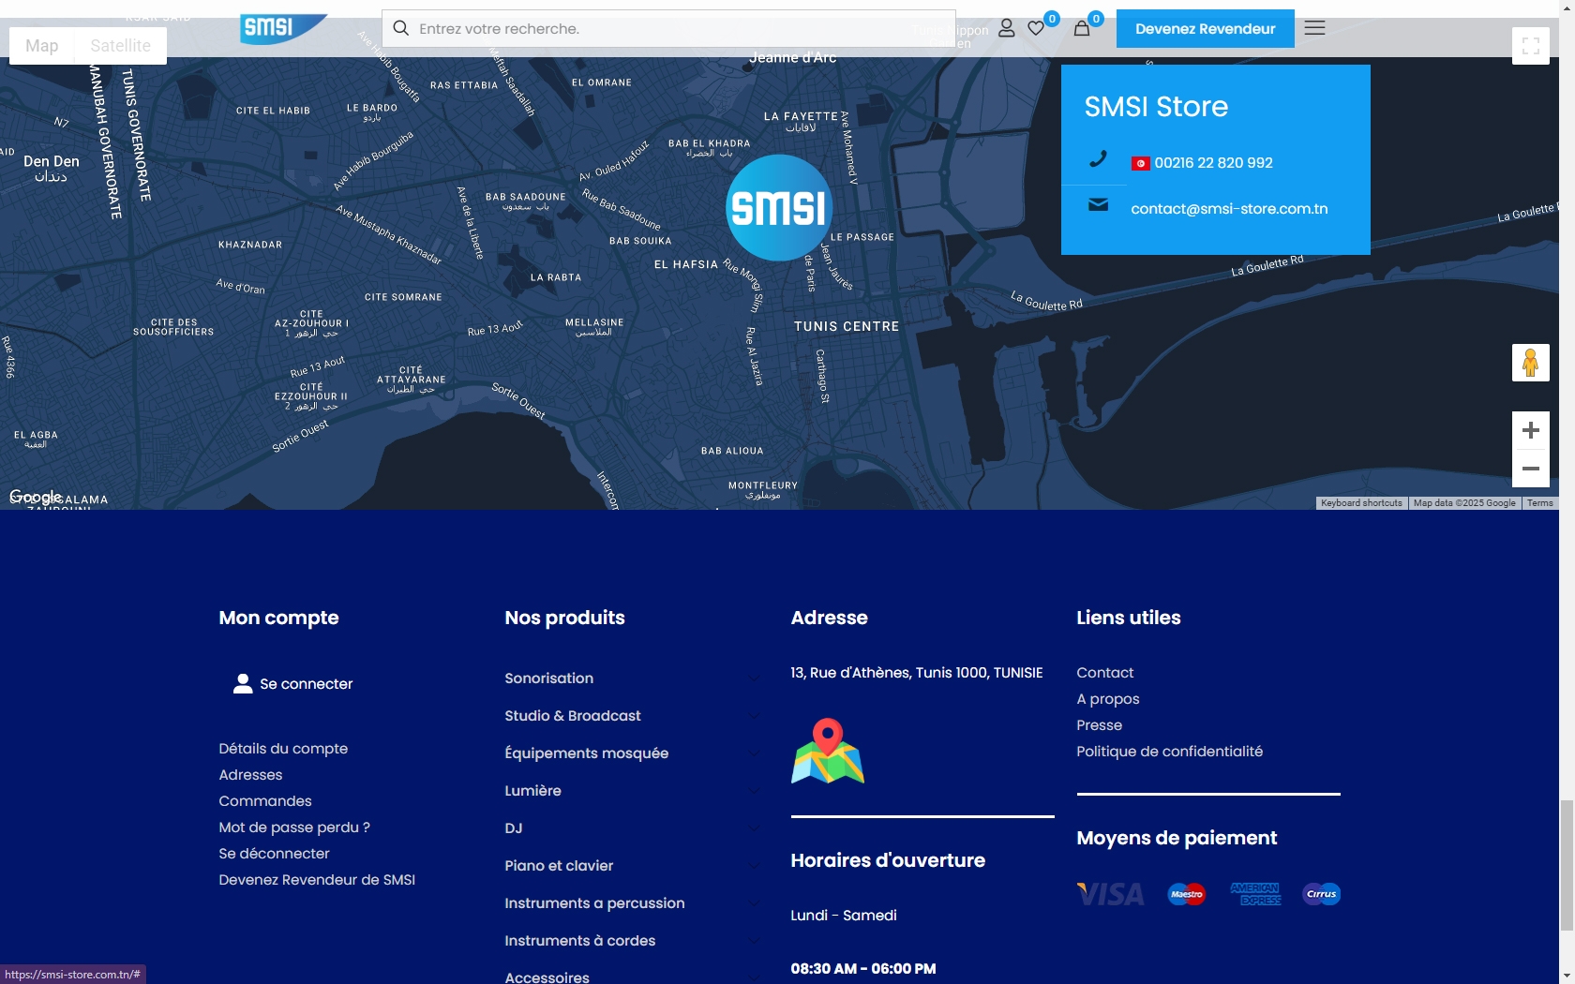1575x984 pixels.
Task: Click the Devenez Revendeur button
Action: (1205, 28)
